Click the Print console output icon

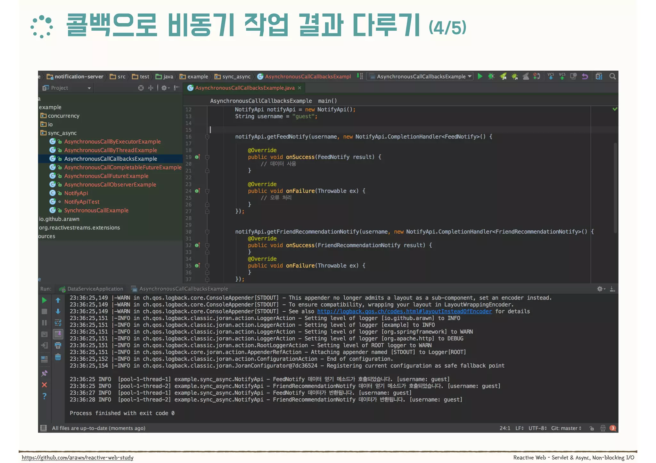(x=58, y=345)
